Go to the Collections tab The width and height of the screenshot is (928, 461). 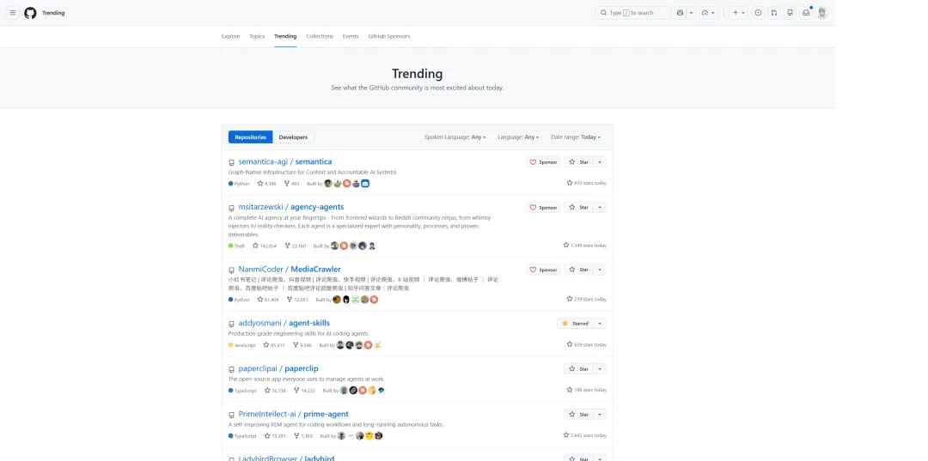pos(320,37)
